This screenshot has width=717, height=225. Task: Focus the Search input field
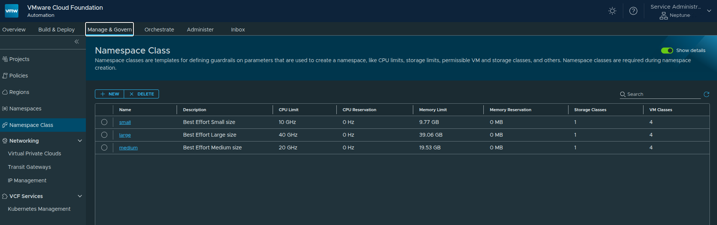coord(663,94)
